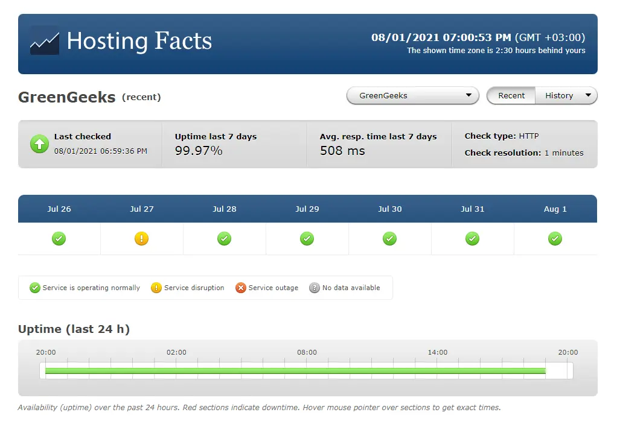Image resolution: width=617 pixels, height=421 pixels.
Task: Click the green uptime bar in the 24h chart
Action: pyautogui.click(x=295, y=371)
